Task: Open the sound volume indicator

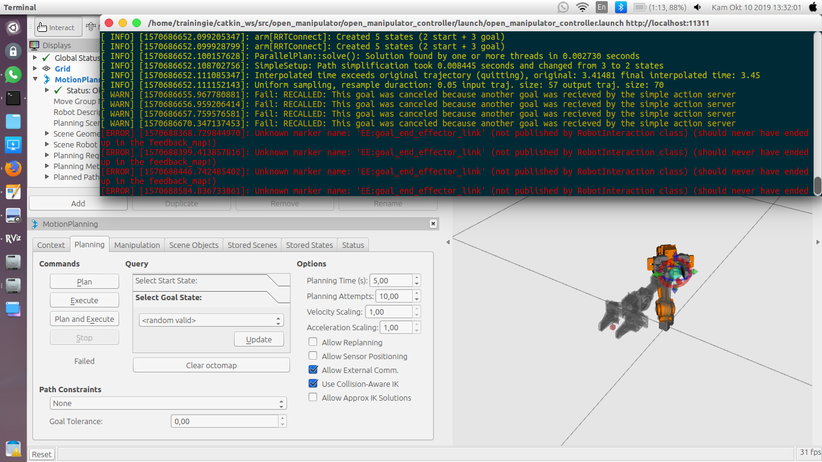Action: point(697,7)
